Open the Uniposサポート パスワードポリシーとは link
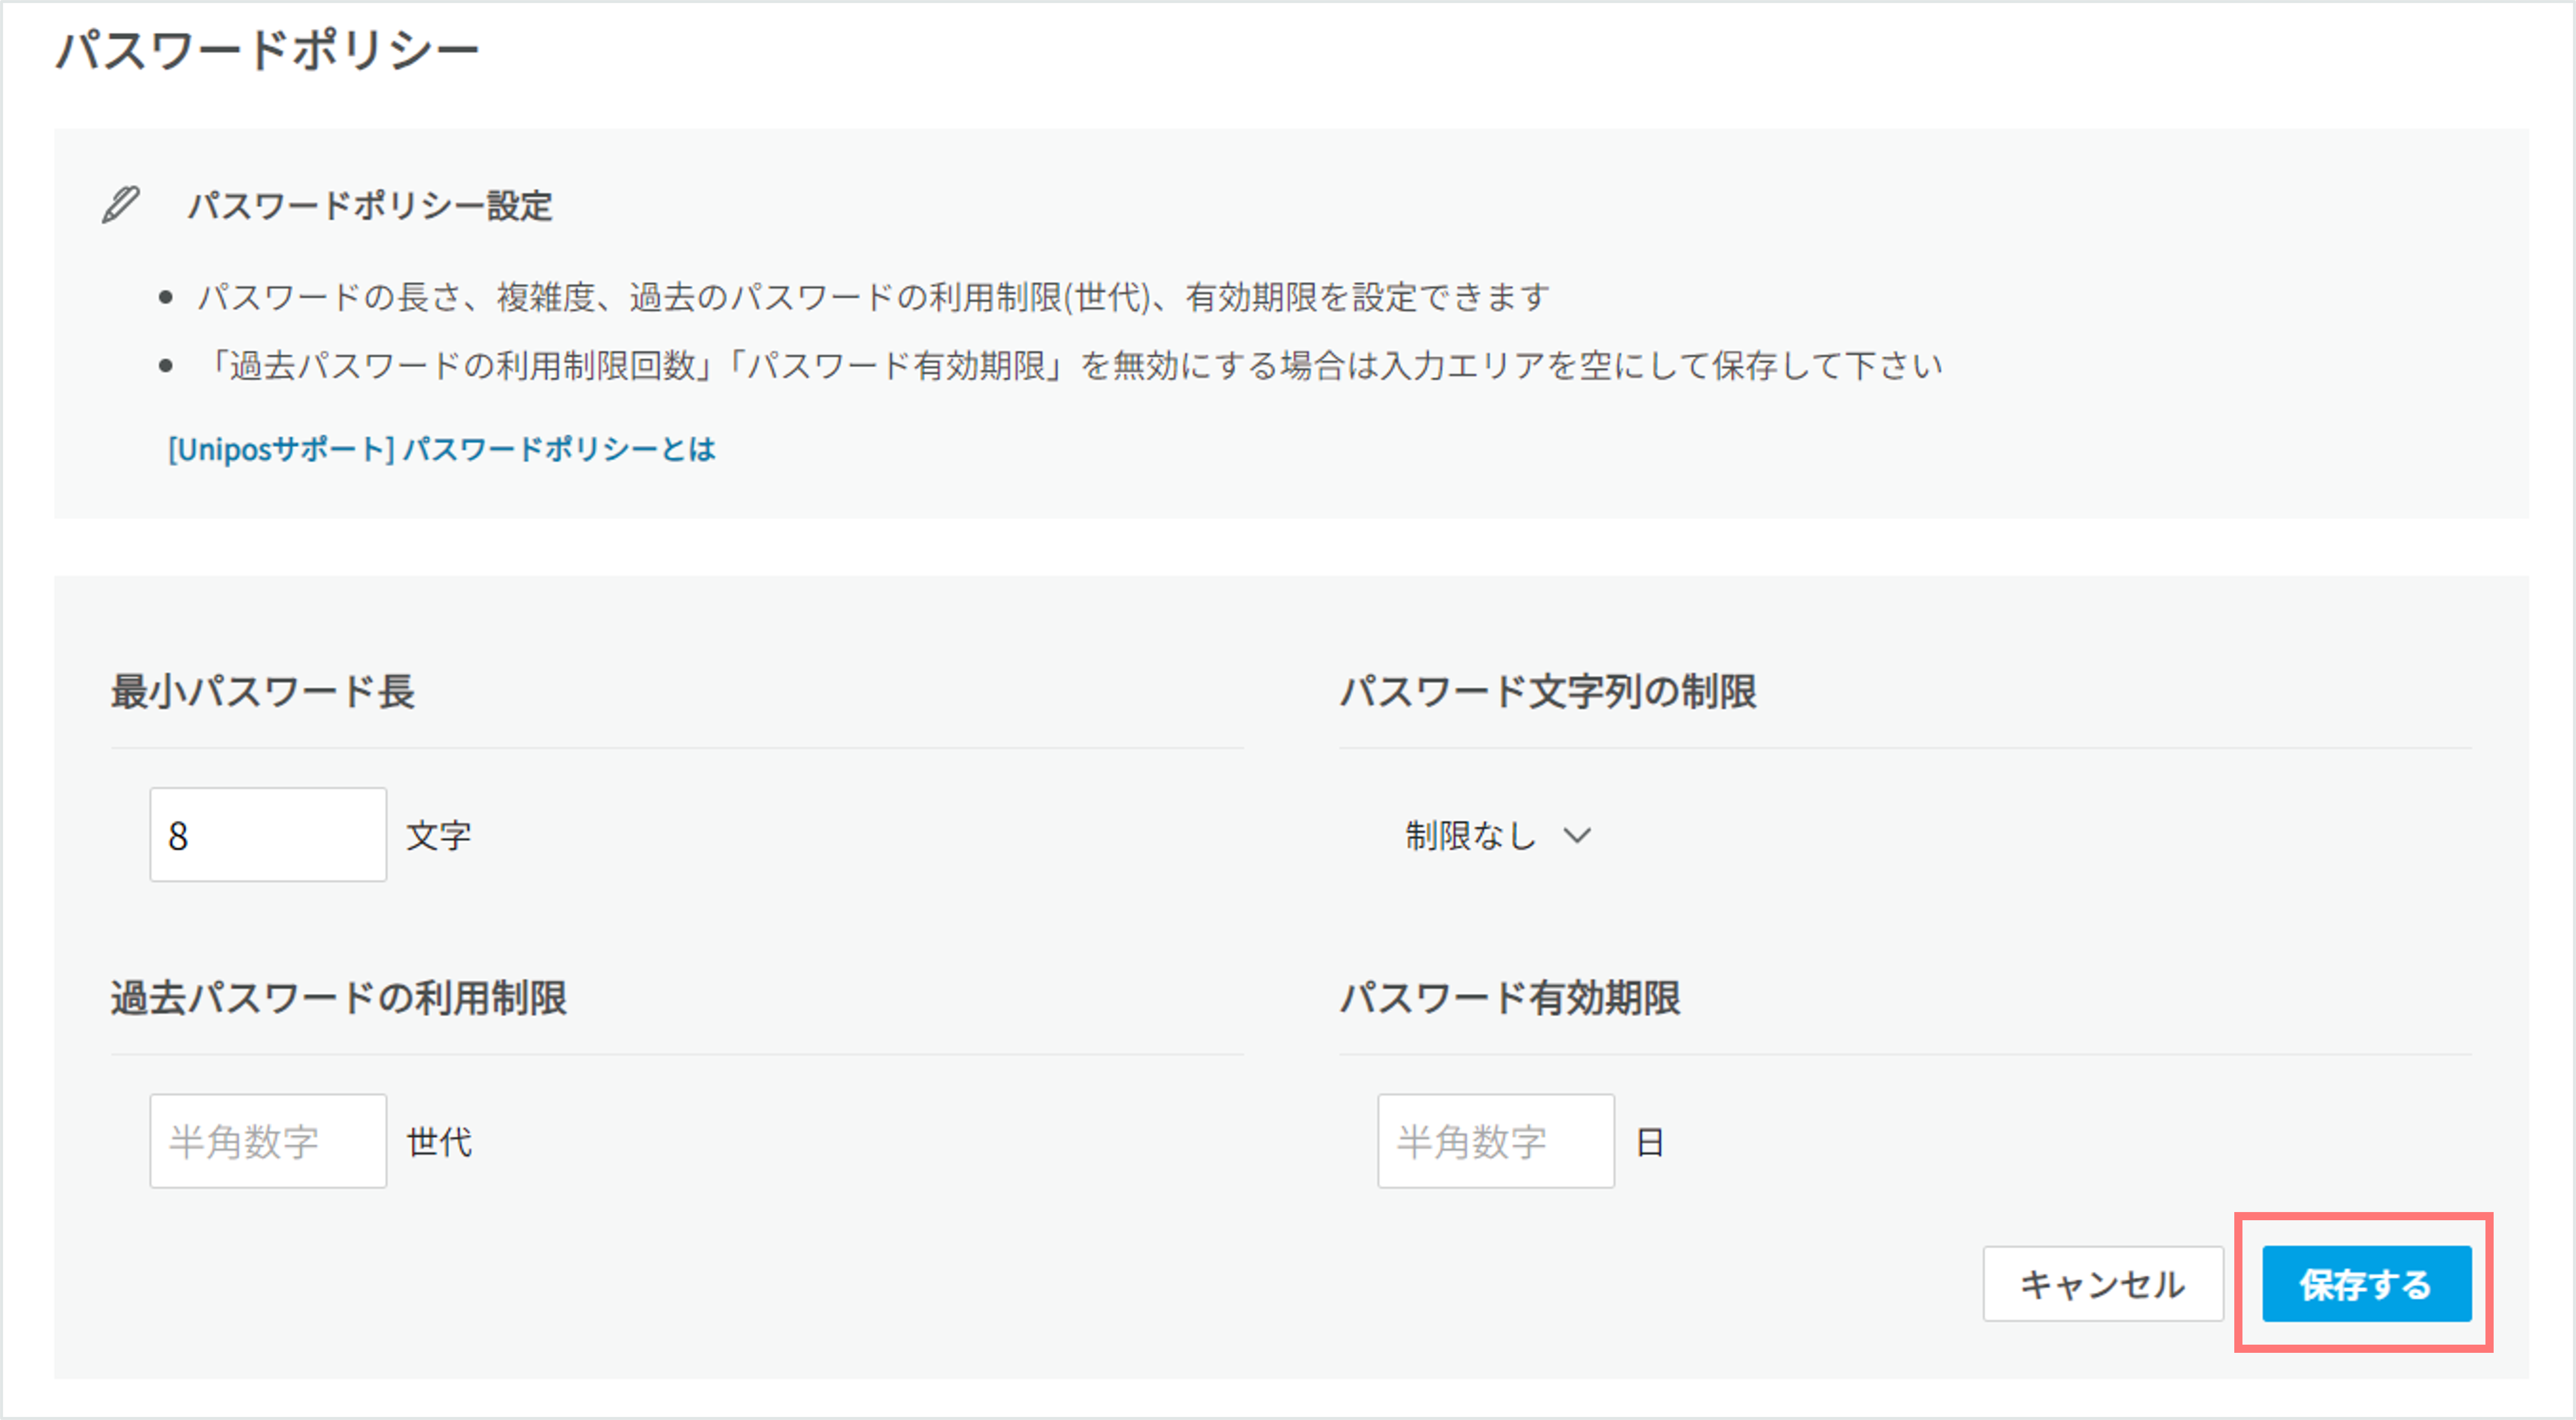Viewport: 2576px width, 1420px height. pos(441,450)
